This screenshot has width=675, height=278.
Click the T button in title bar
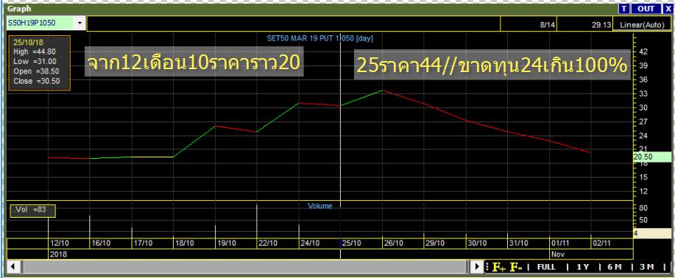pos(624,9)
